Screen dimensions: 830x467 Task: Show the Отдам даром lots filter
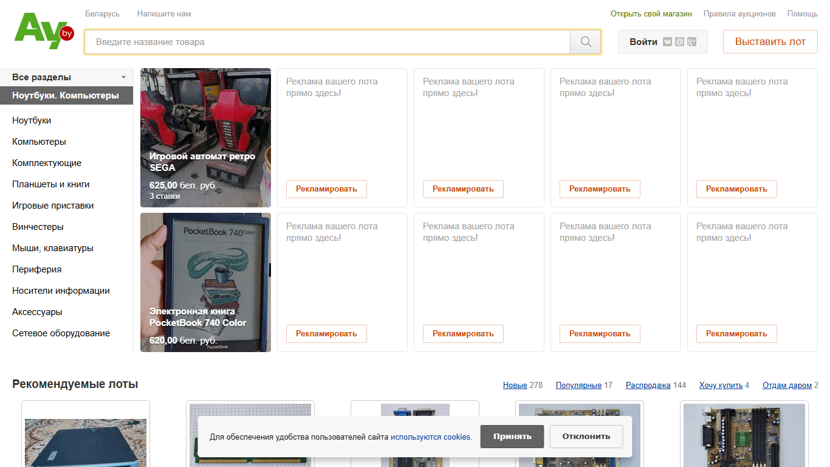click(787, 386)
